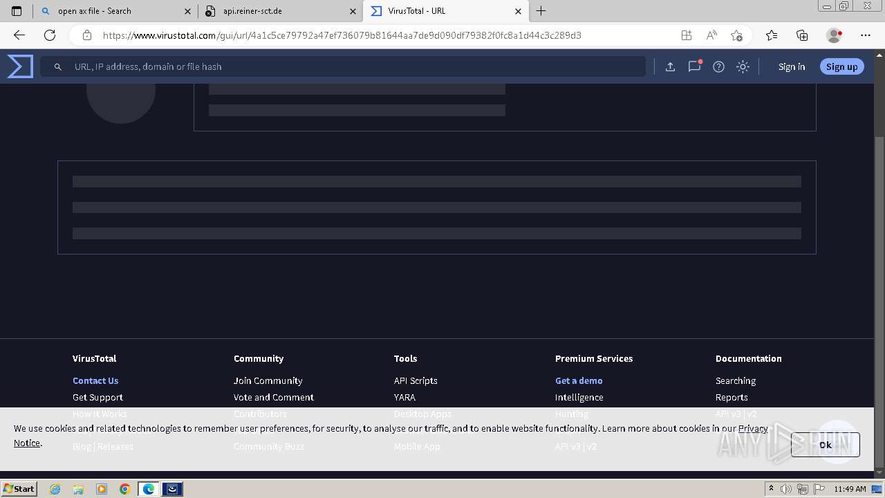Image resolution: width=885 pixels, height=498 pixels.
Task: Open File Explorer from taskbar
Action: coord(78,489)
